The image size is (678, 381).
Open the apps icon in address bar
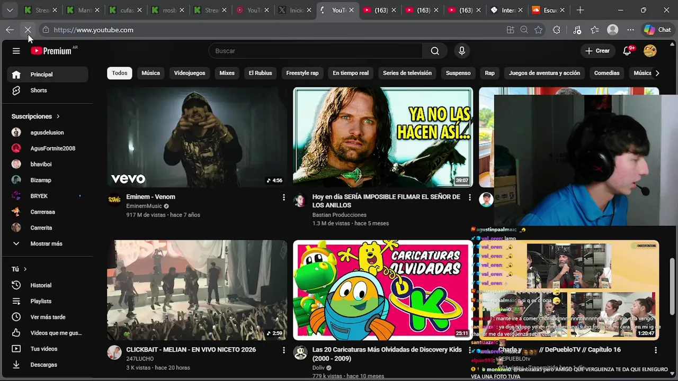click(x=510, y=30)
